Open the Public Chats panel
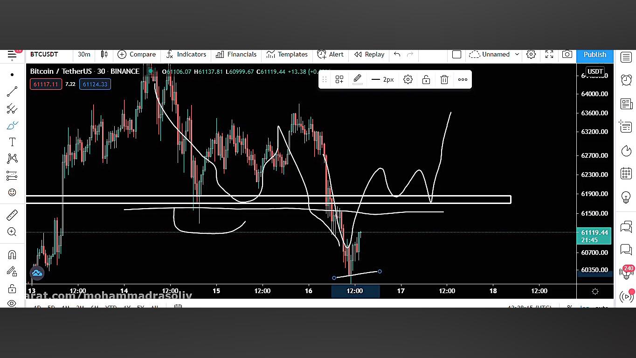This screenshot has height=358, width=636. [x=626, y=227]
